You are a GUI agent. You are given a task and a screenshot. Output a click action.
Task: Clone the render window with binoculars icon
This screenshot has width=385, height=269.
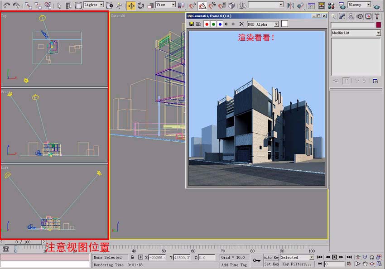click(198, 24)
